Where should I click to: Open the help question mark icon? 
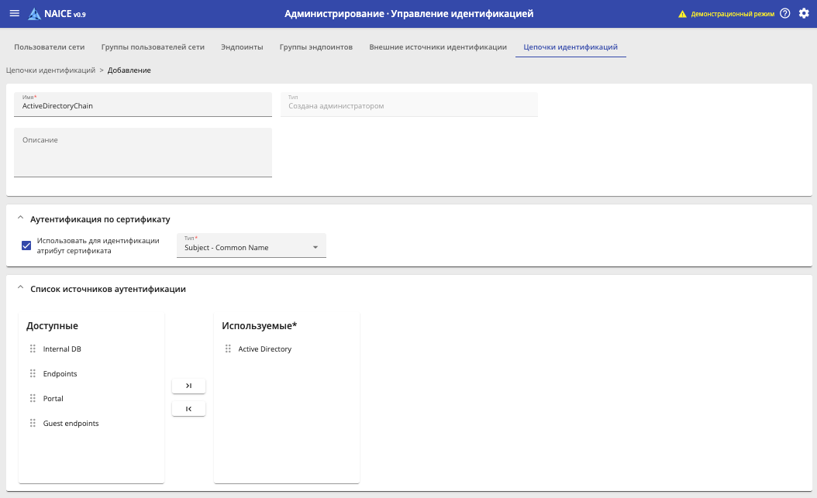click(784, 14)
